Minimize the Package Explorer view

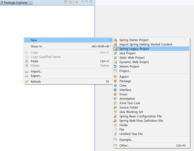pyautogui.click(x=86, y=1)
